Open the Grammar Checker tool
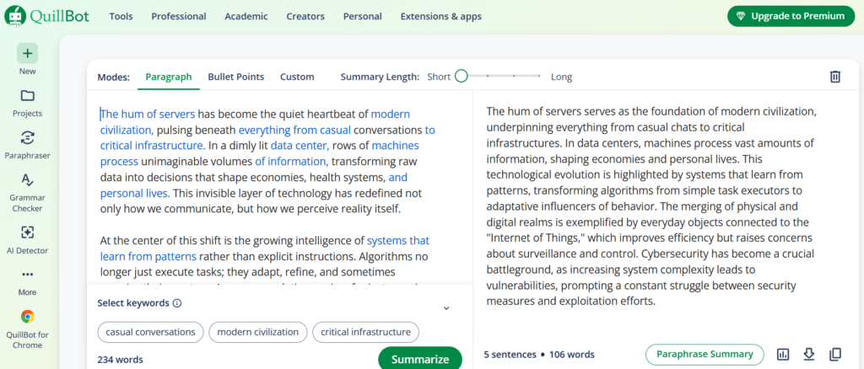Viewport: 864px width, 369px height. (27, 179)
